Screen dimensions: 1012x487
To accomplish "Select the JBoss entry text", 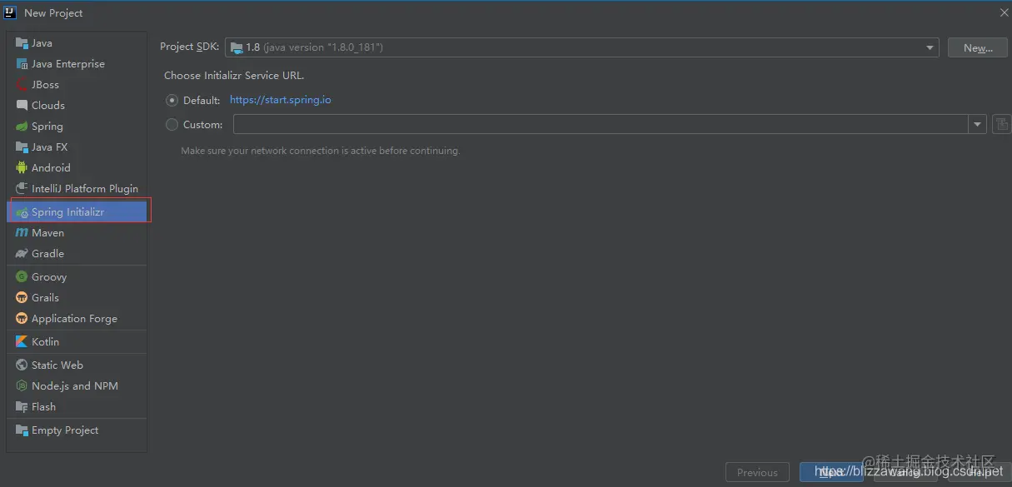I will 45,85.
